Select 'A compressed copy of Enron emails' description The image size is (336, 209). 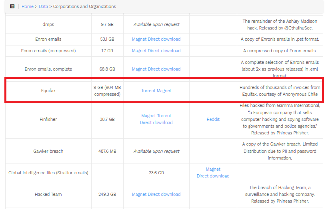point(280,51)
